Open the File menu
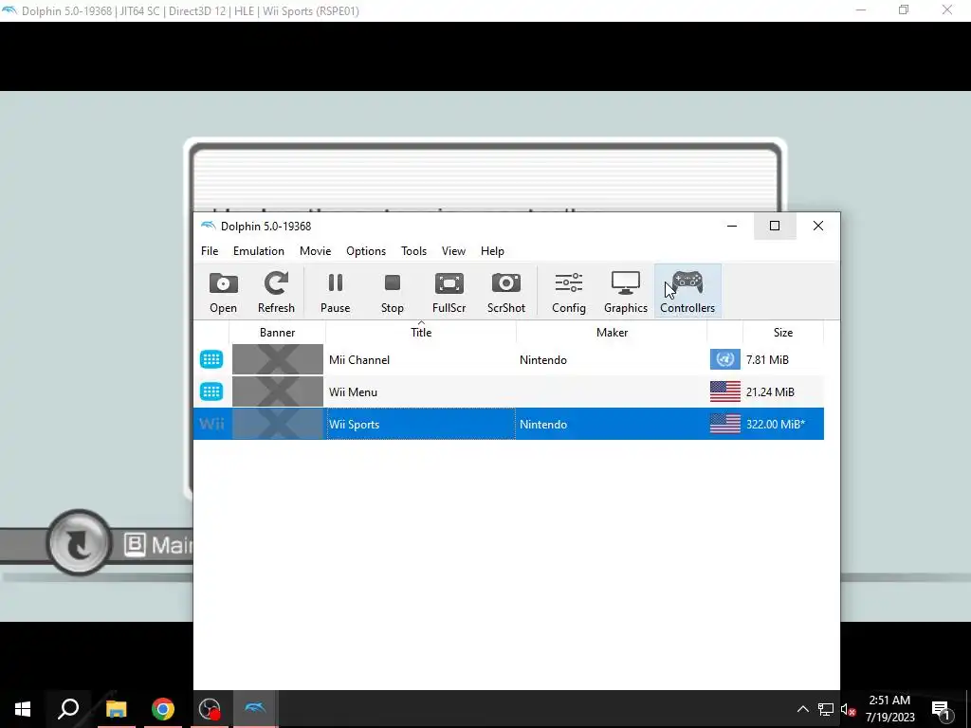 pos(210,250)
